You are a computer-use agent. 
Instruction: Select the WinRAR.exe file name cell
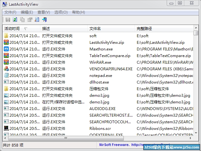(x=100, y=62)
